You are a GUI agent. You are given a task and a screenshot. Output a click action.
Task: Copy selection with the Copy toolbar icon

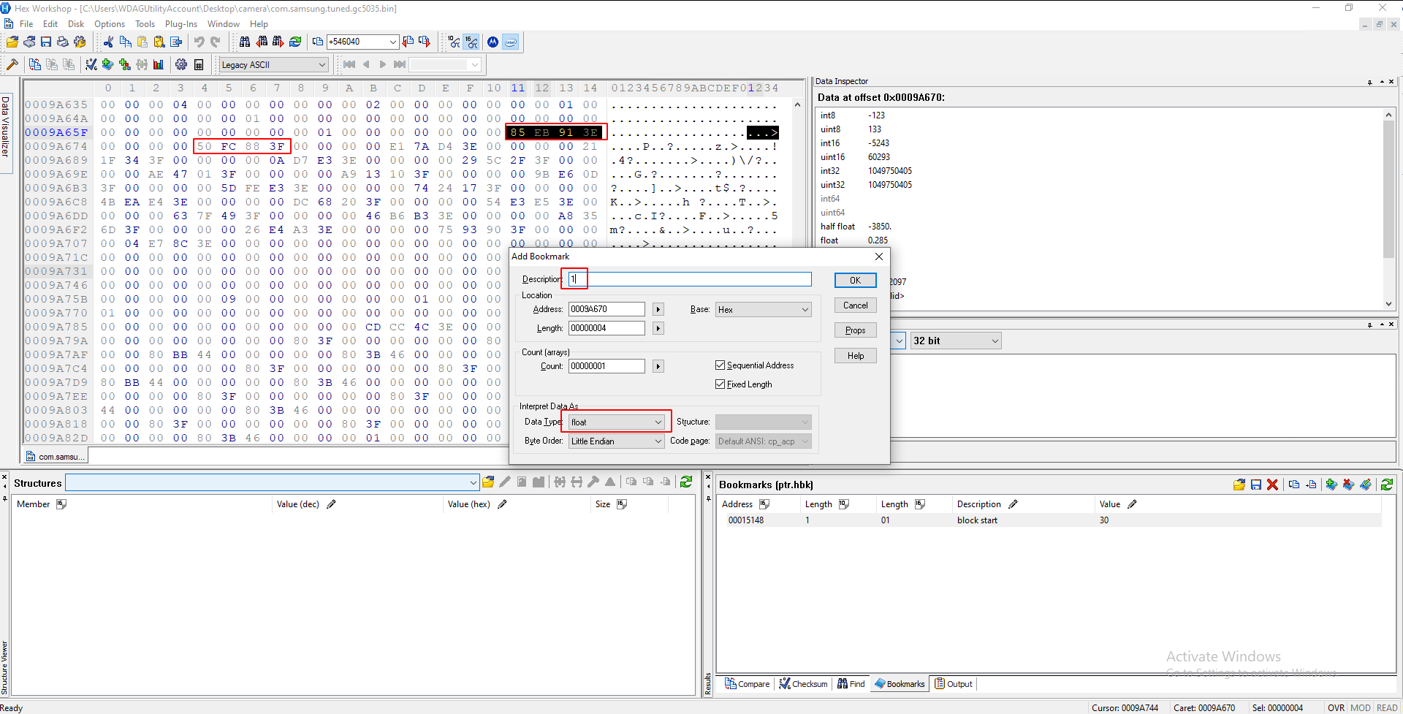[x=126, y=42]
